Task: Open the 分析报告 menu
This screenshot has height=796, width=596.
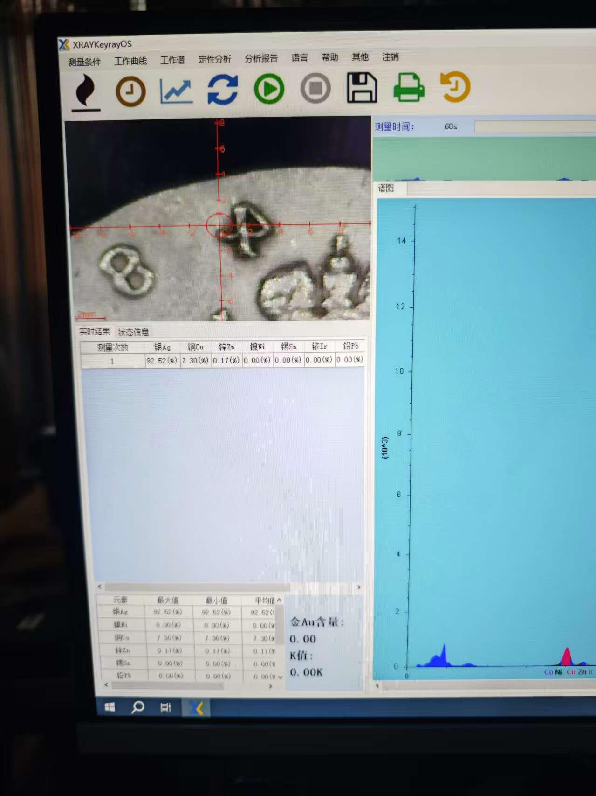Action: pos(261,58)
